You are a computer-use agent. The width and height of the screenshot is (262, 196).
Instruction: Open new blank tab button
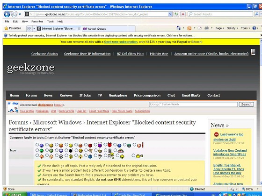(131, 28)
